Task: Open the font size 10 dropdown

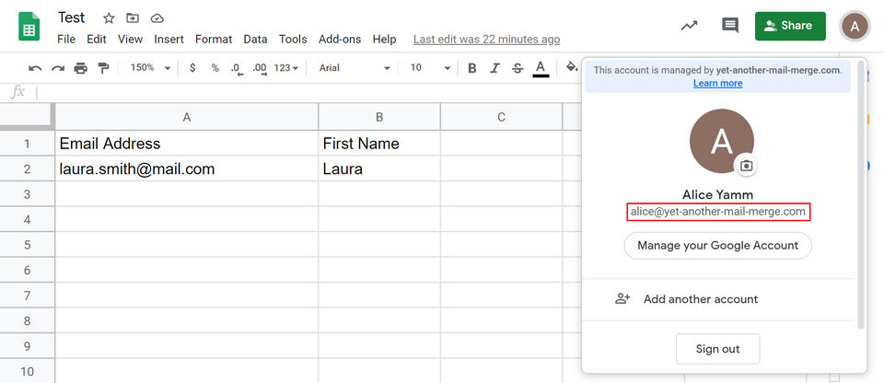Action: coord(430,68)
